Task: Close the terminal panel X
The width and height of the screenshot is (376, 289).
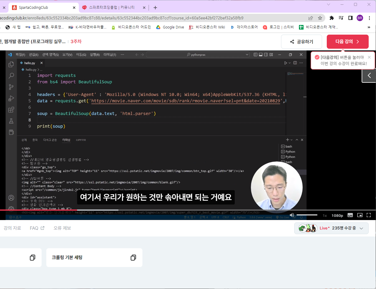Action: pyautogui.click(x=302, y=140)
